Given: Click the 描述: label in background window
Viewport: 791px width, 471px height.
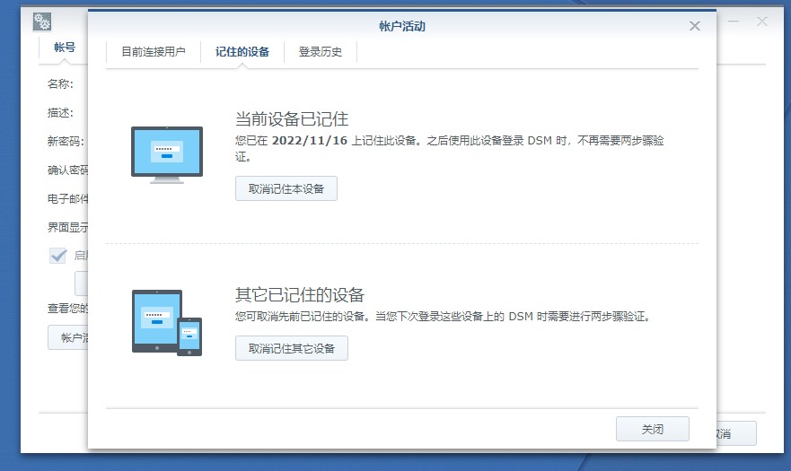Looking at the screenshot, I should coord(60,112).
